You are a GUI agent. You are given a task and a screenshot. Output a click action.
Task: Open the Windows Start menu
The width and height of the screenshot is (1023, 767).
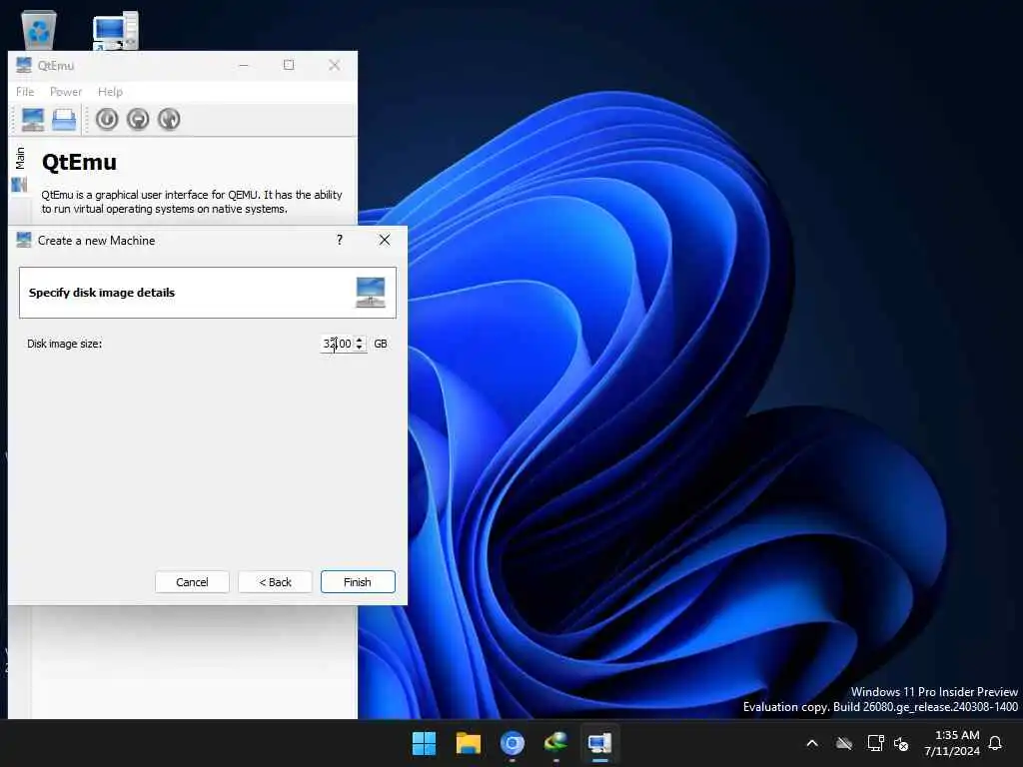tap(424, 743)
